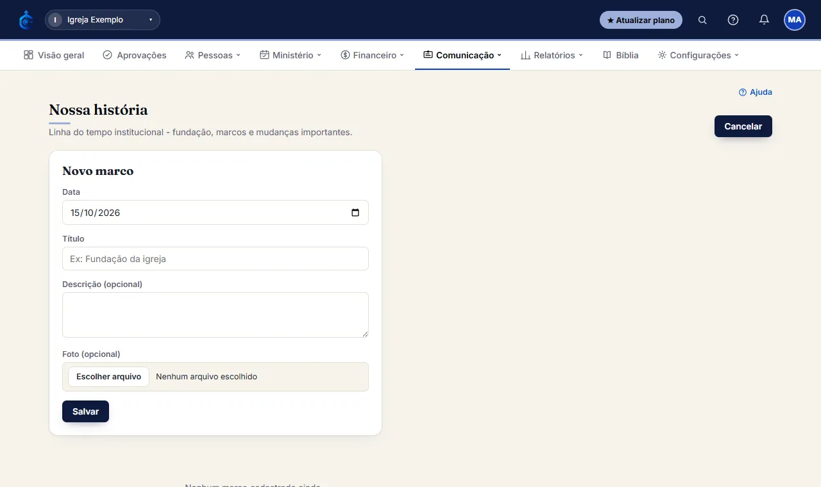This screenshot has height=487, width=821.
Task: Open the date picker calendar icon
Action: pos(355,213)
